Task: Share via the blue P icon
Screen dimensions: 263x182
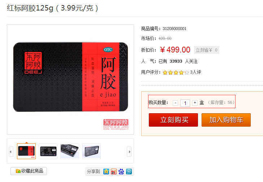Action: pyautogui.click(x=129, y=172)
